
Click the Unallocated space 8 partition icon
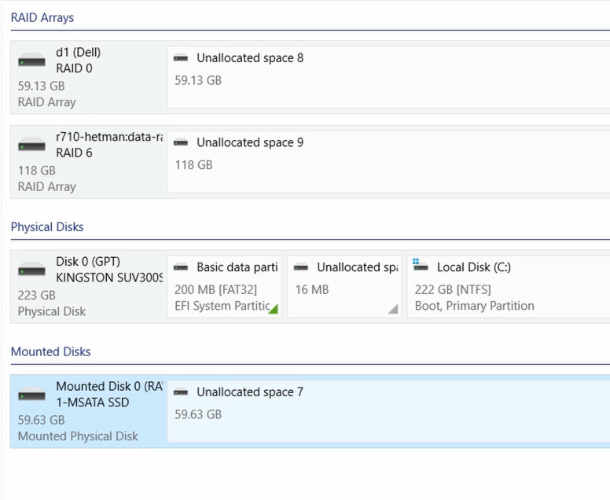click(181, 58)
